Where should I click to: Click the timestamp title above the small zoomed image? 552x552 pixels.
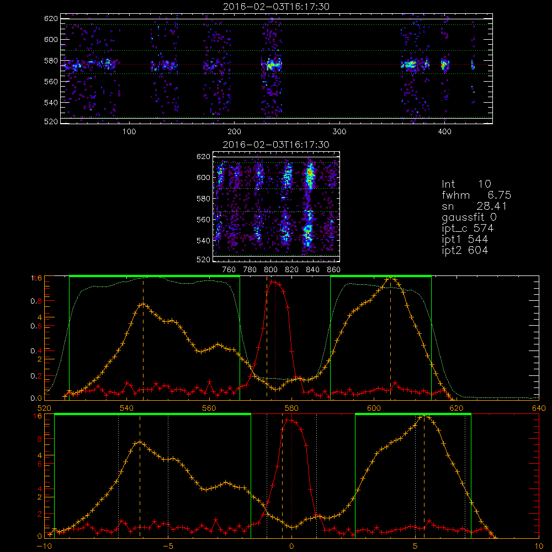point(277,145)
